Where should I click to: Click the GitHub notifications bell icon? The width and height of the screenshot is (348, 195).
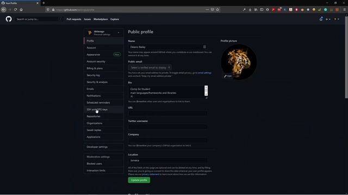pyautogui.click(x=321, y=19)
